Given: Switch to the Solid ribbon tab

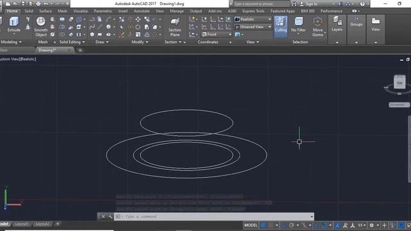Looking at the screenshot, I should 29,11.
